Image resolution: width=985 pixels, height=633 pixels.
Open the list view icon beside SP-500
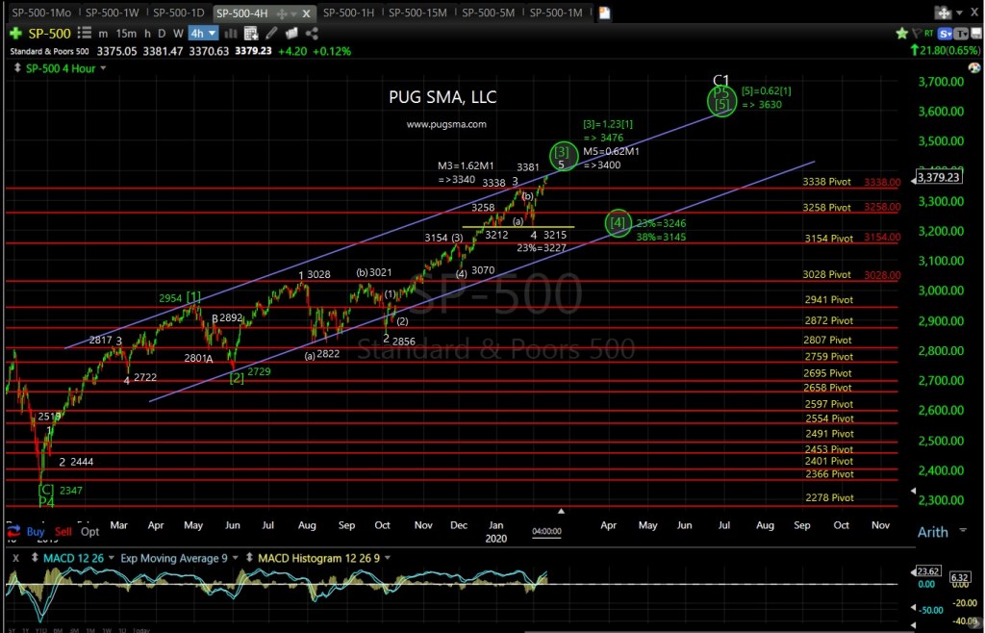pos(86,34)
